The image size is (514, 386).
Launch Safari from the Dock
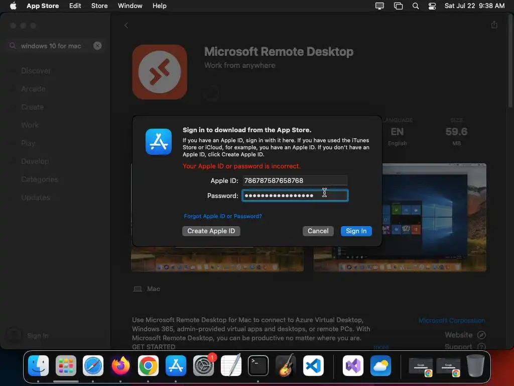(93, 365)
